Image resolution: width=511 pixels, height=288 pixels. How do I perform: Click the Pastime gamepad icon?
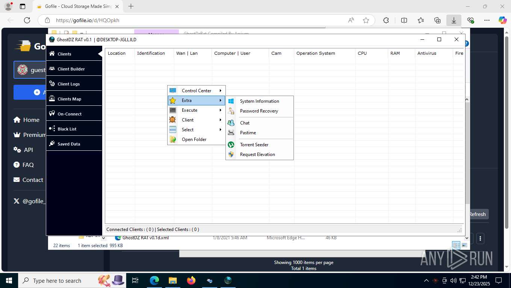pos(231,132)
